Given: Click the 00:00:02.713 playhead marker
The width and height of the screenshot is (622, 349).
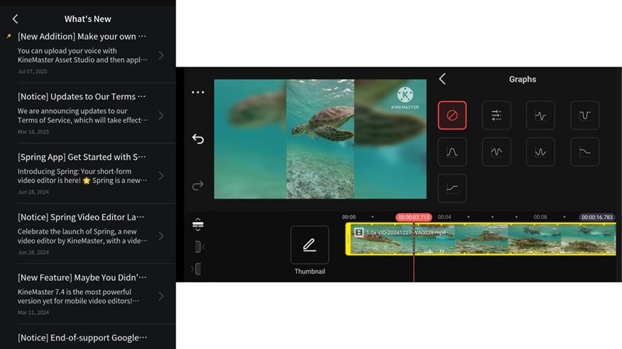Looking at the screenshot, I should [x=414, y=217].
